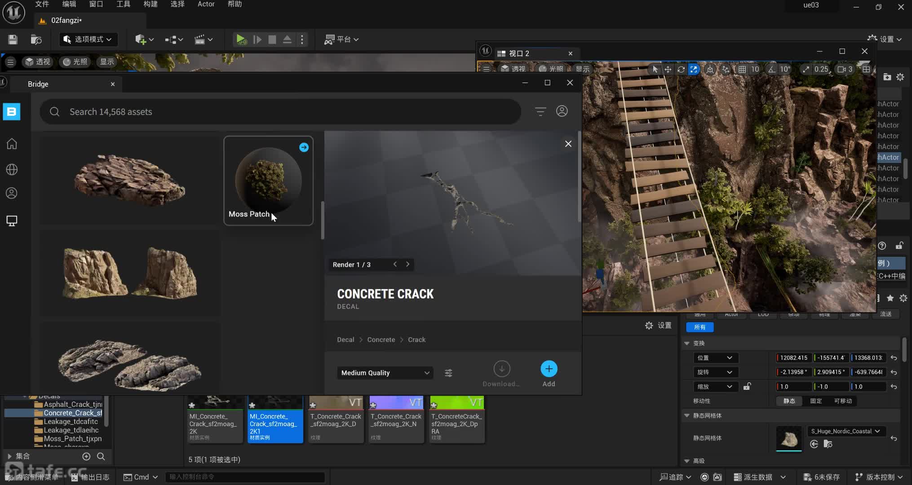The image size is (912, 485).
Task: Open the S_Huge_Nordic_Coastal static mesh dropdown
Action: 846,431
